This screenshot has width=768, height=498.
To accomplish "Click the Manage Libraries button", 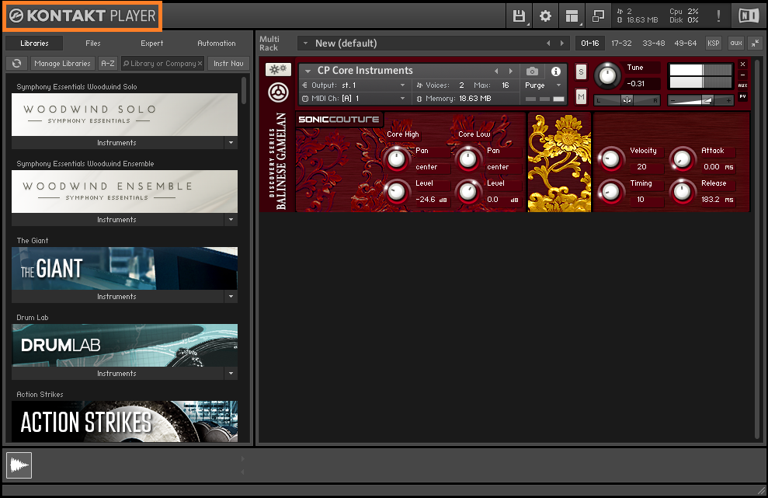I will (63, 63).
